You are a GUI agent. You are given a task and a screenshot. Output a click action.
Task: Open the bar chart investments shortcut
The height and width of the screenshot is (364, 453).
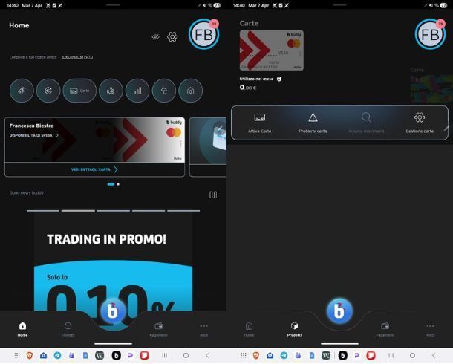pos(137,91)
